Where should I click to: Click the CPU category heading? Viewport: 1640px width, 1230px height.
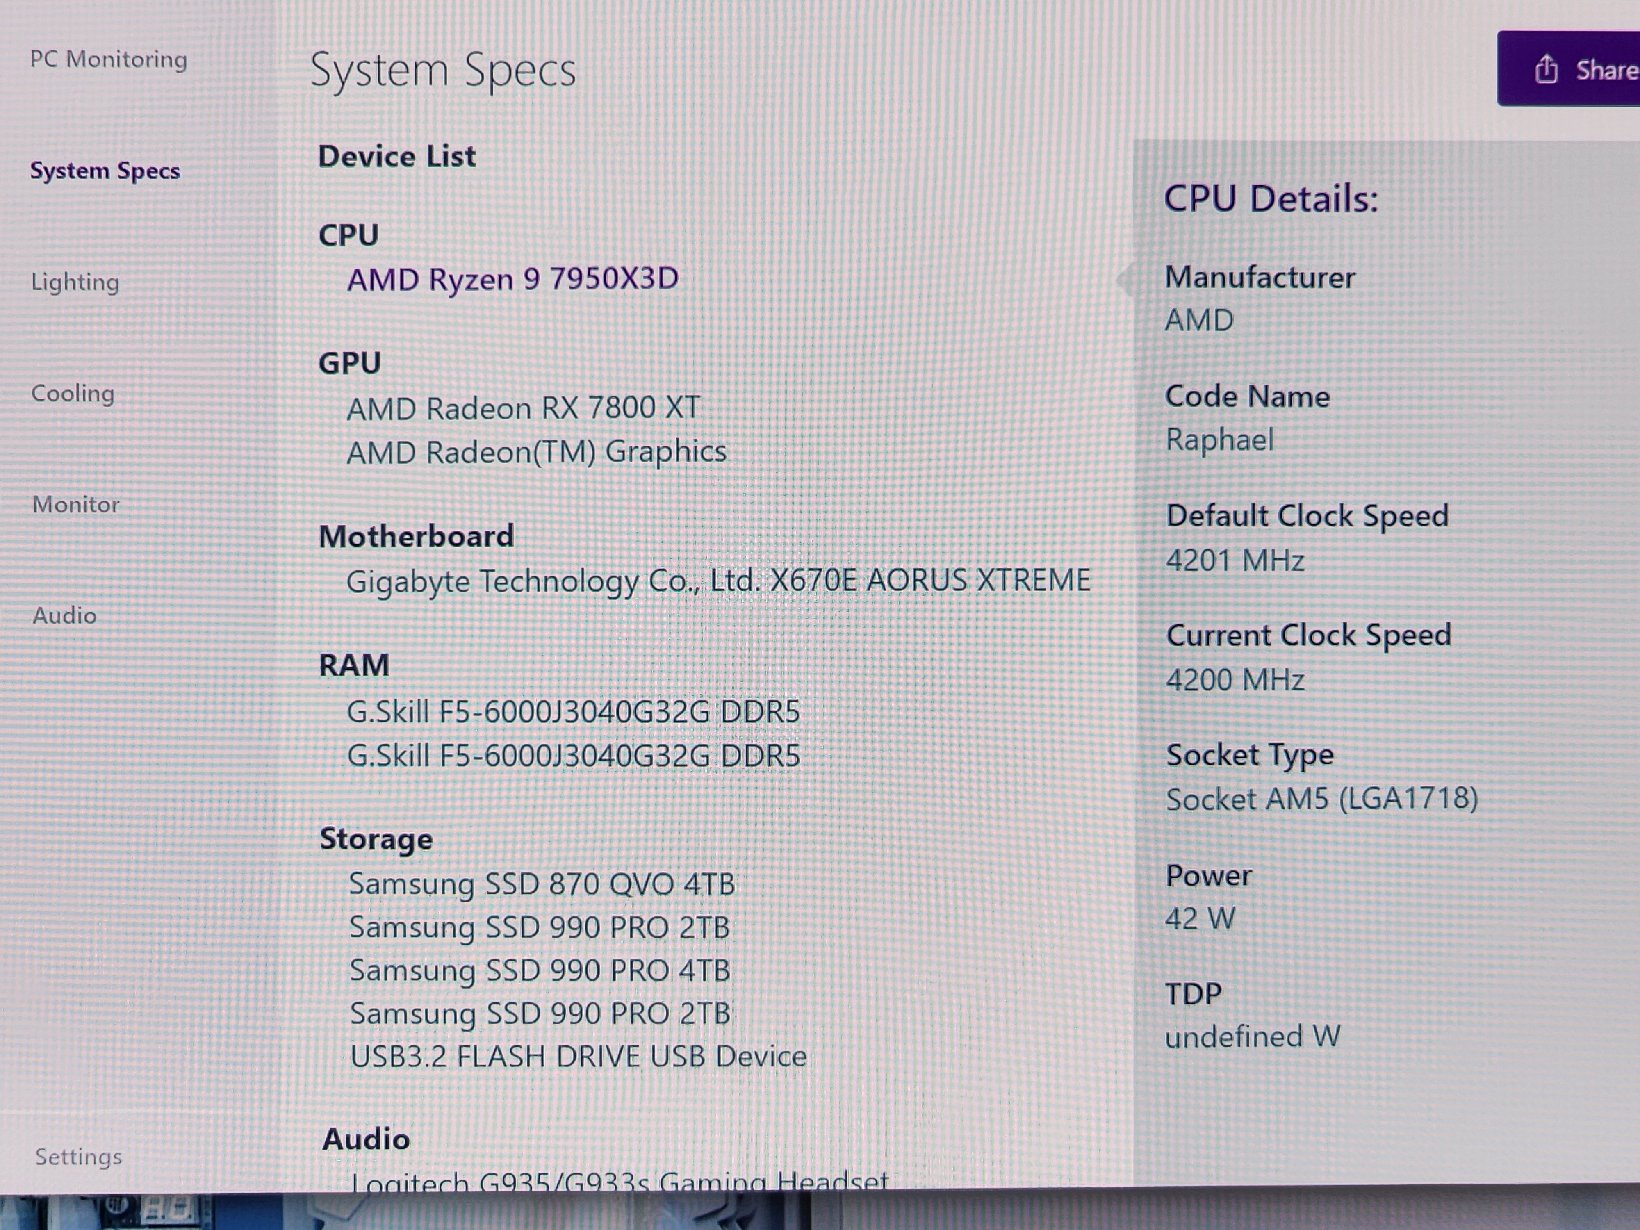tap(348, 236)
